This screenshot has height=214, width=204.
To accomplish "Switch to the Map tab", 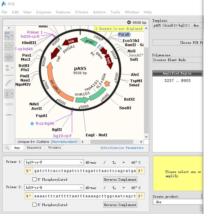I will tap(17, 148).
